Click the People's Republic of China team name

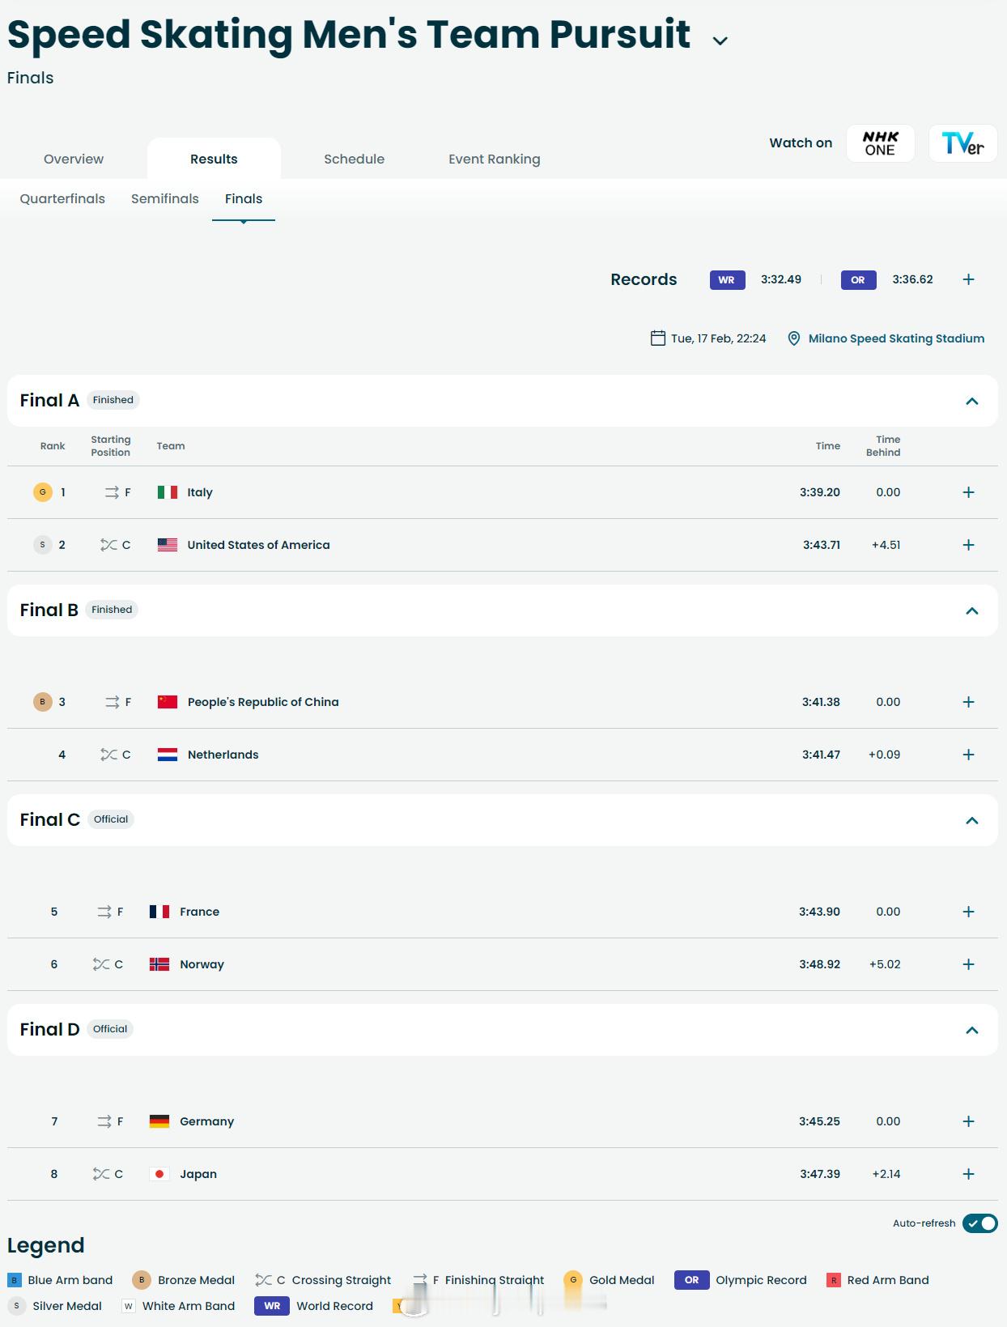[263, 702]
